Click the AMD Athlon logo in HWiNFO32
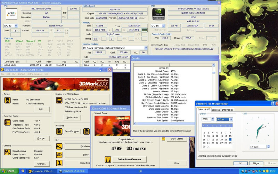This screenshot has width=278, height=174. (x=11, y=14)
